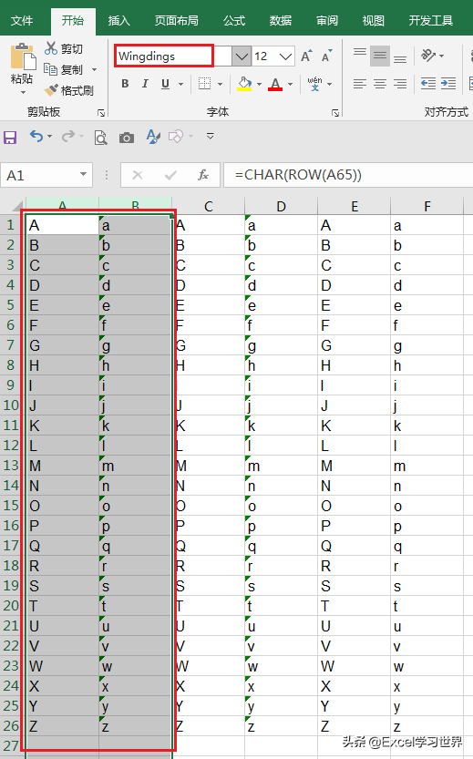Open the 文件 tab

22,21
